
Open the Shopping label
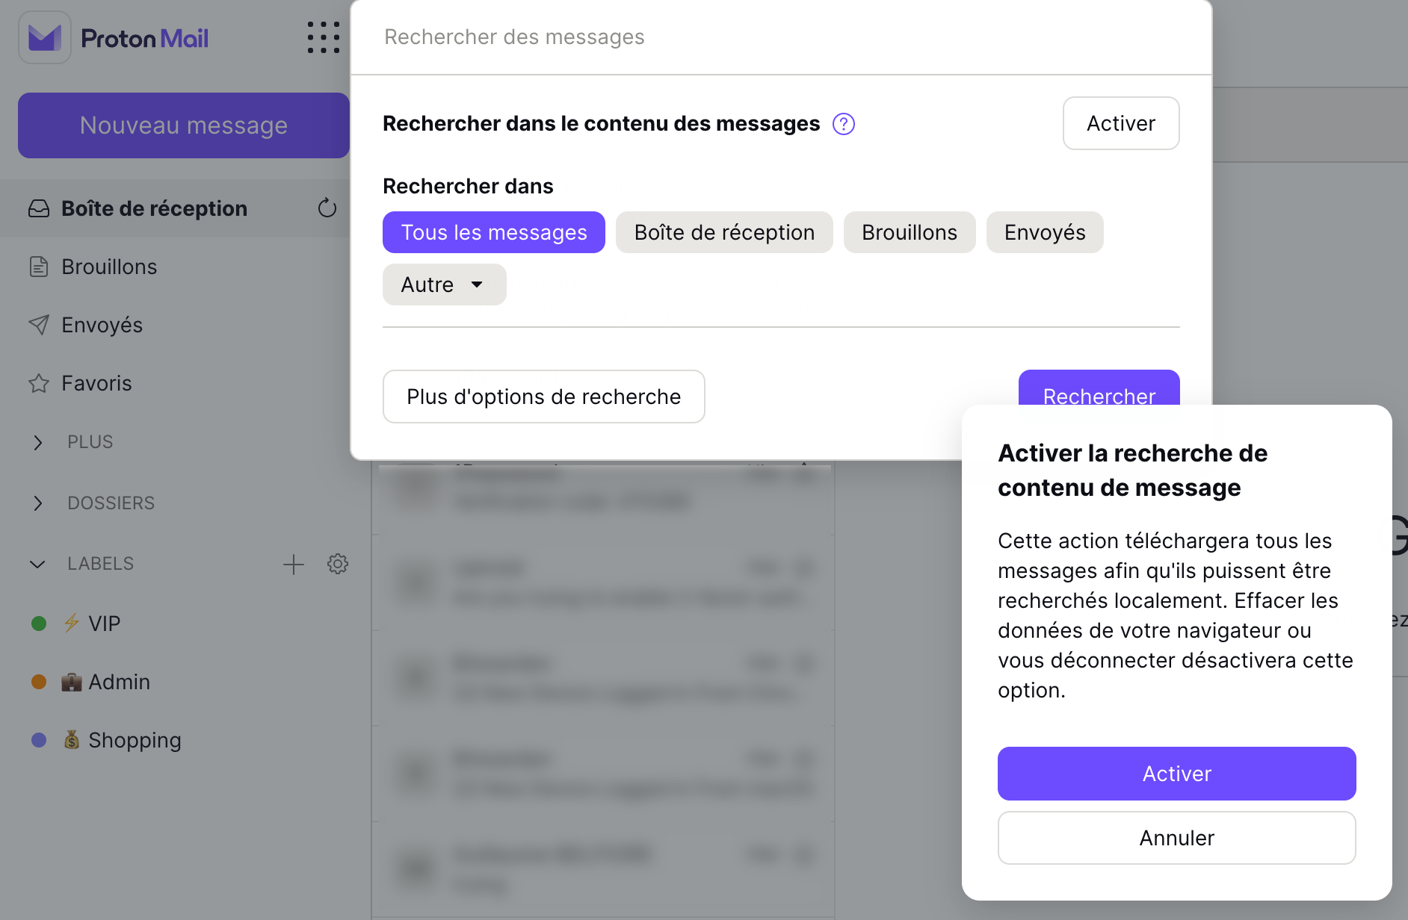[175, 740]
